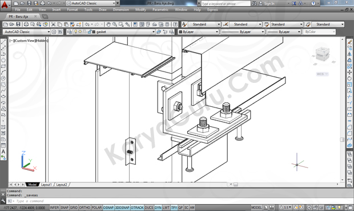Click the Help question mark toolbar icon
Viewport: 354px width, 211px height.
[175, 25]
